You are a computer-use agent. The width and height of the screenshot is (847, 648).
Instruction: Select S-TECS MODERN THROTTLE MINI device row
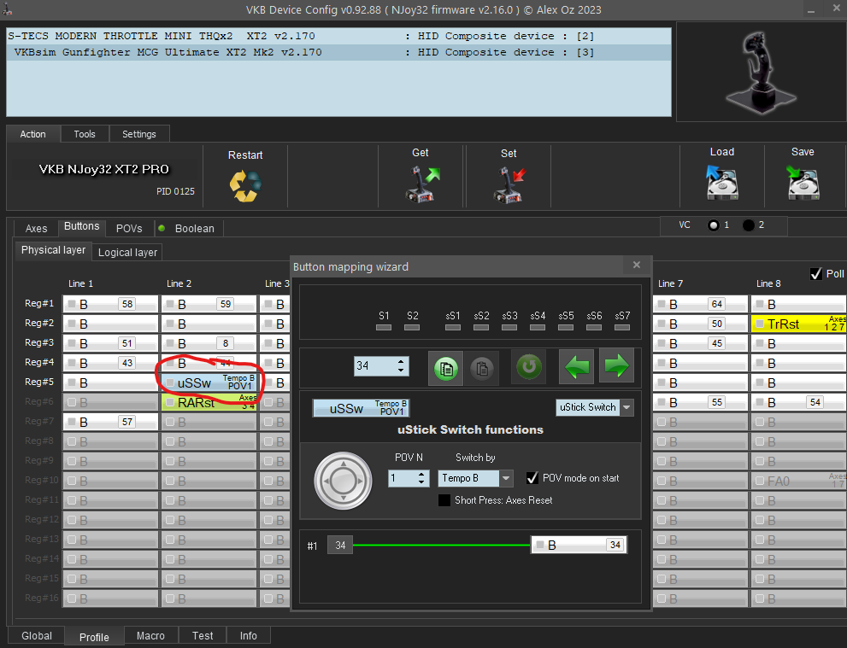point(338,36)
